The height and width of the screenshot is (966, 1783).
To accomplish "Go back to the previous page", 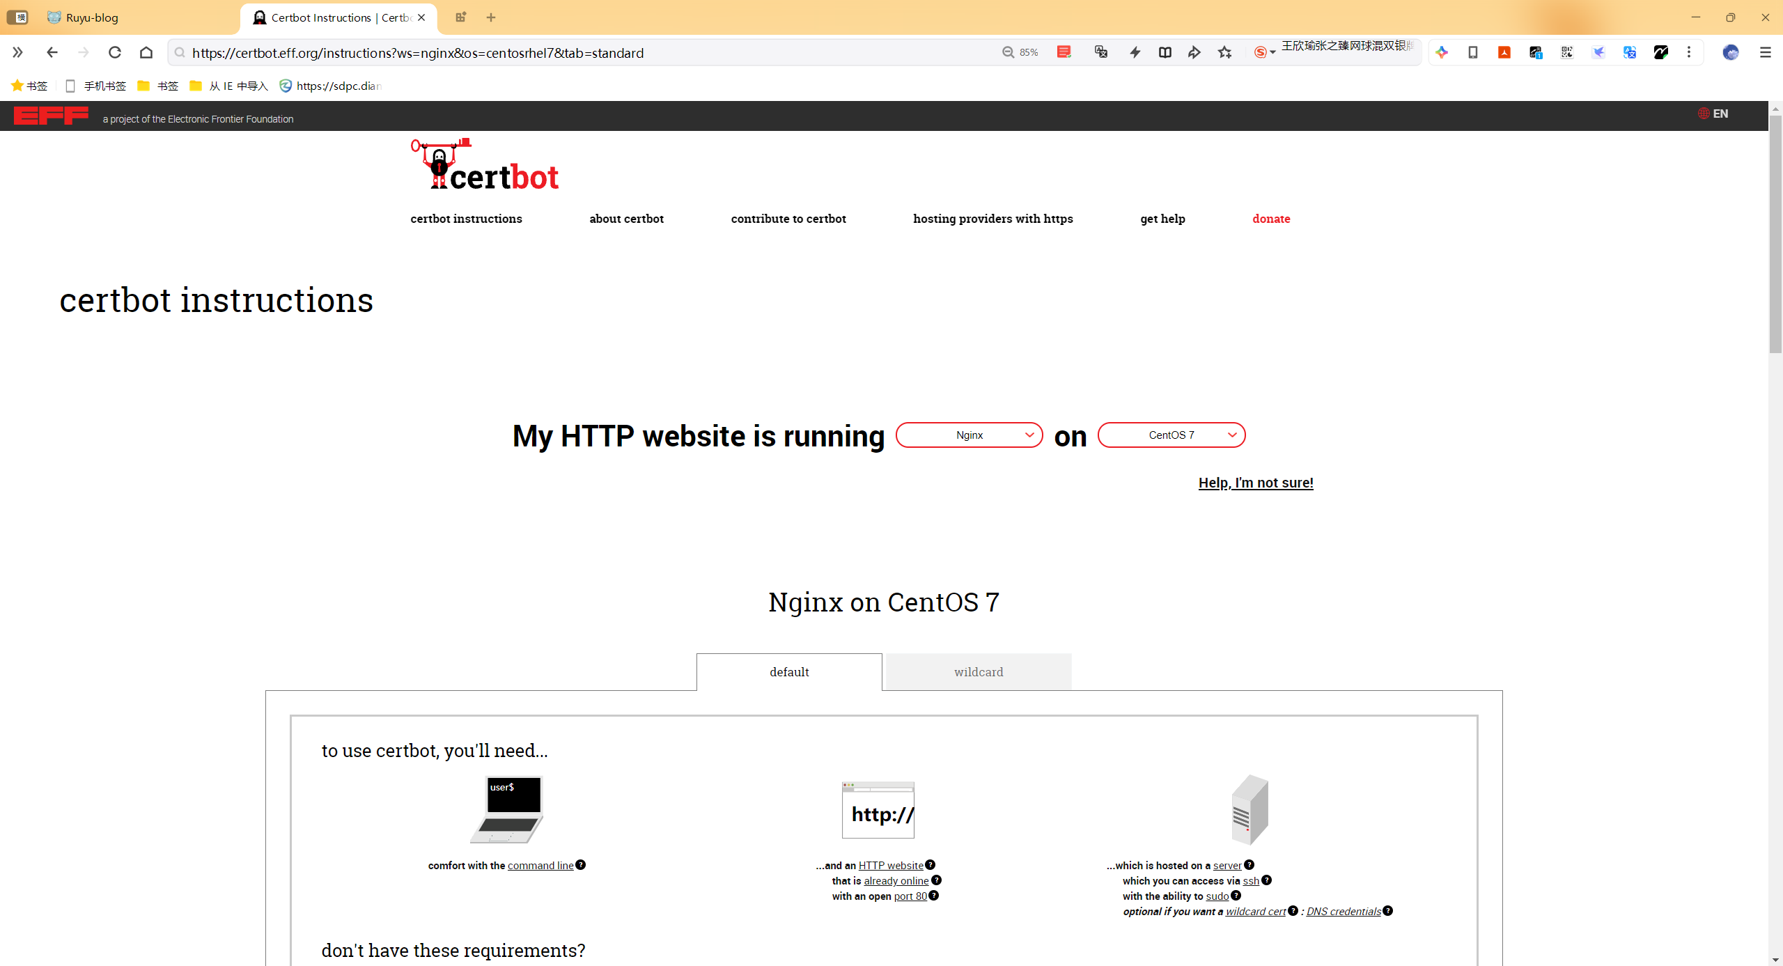I will click(x=52, y=52).
